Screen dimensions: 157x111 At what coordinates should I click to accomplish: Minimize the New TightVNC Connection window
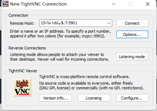(x=114, y=4)
